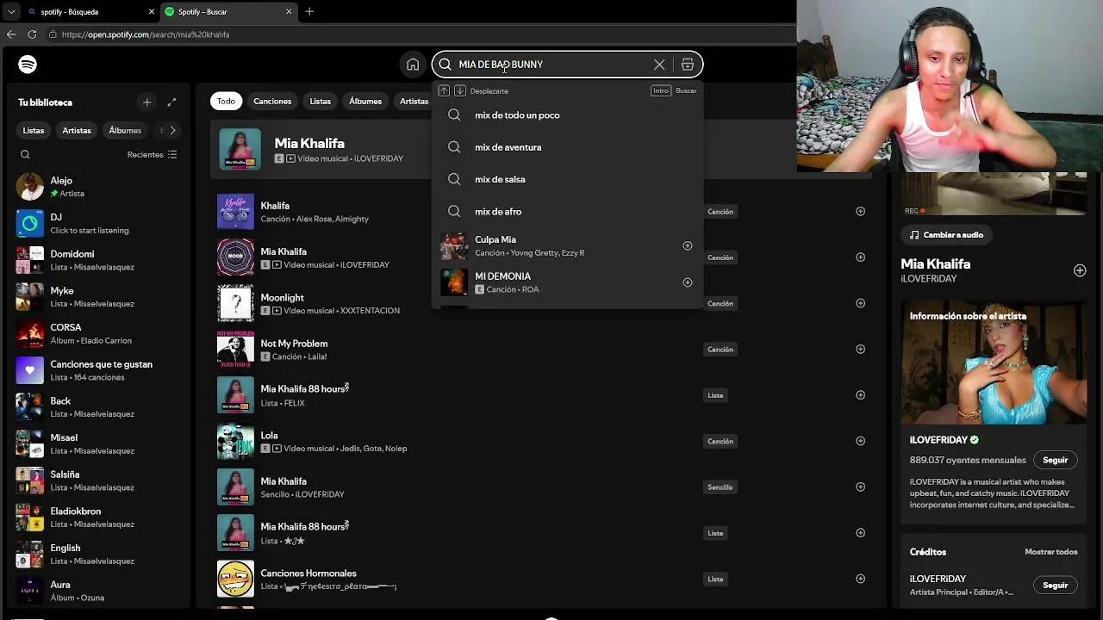Add Moonlight by XXXTENTACION to library
This screenshot has height=620, width=1103.
(860, 303)
